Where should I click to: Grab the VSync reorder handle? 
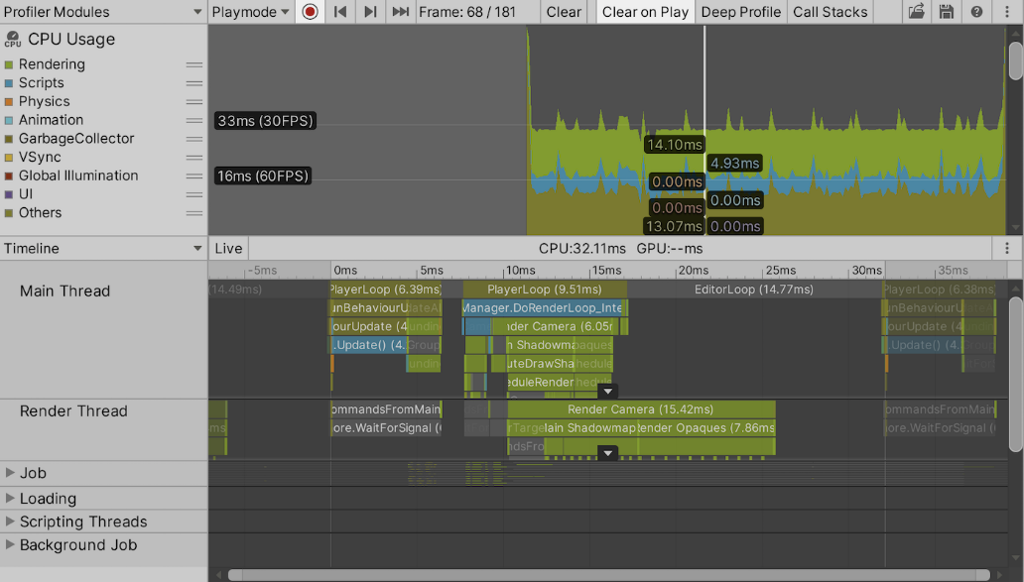[x=193, y=158]
